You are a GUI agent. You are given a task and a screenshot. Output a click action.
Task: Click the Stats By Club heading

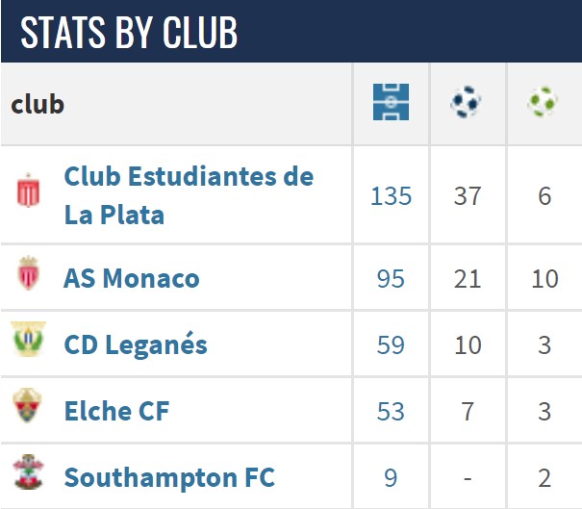pos(129,33)
